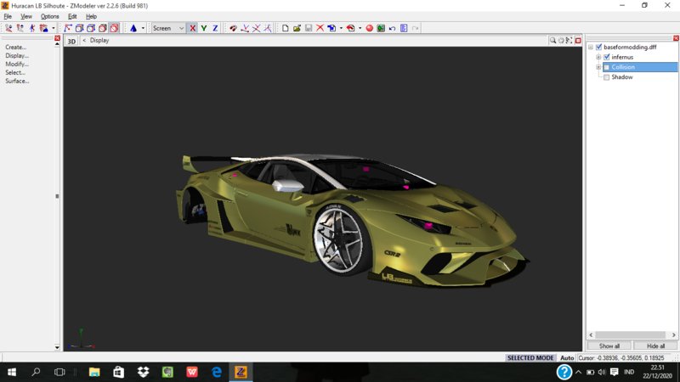Click the viewport rotate/orbit icon
Viewport: 680px width, 382px height.
[x=561, y=40]
